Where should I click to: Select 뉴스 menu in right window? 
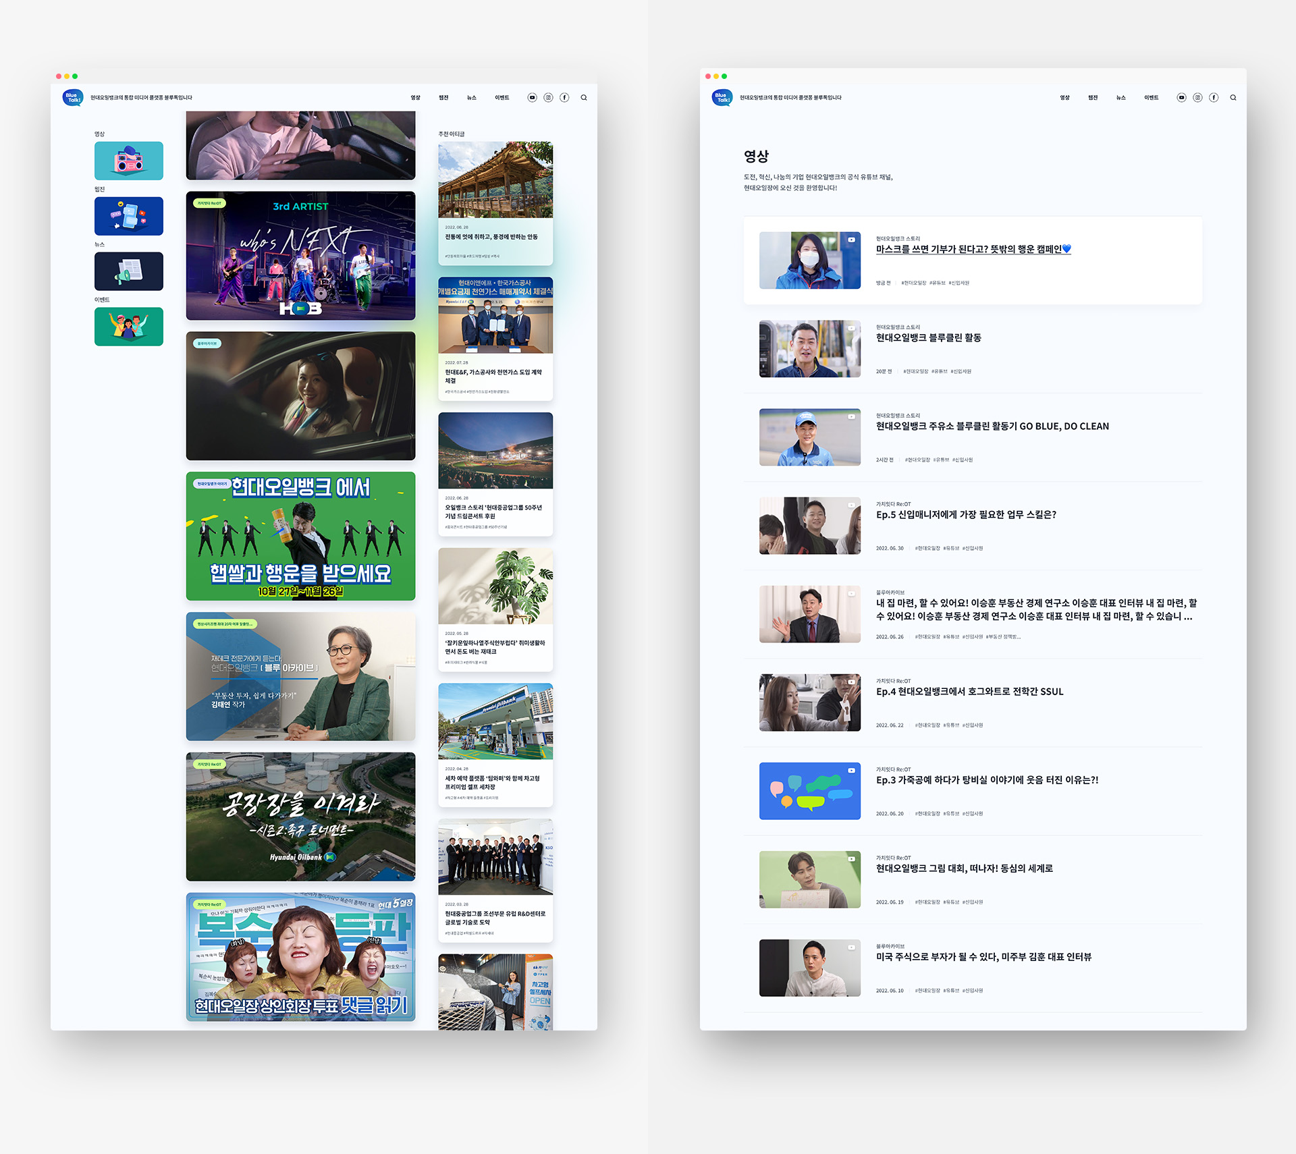tap(1121, 98)
